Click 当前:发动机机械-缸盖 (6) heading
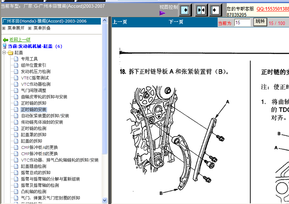 click(35, 46)
